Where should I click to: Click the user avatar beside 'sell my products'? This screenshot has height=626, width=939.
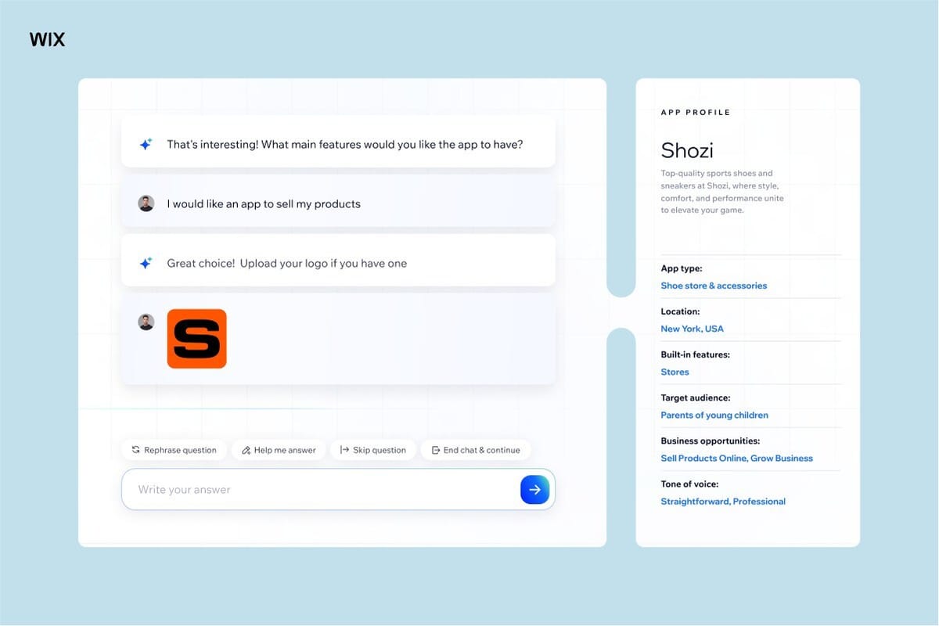(146, 203)
